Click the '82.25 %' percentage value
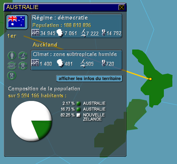This screenshot has height=164, width=177. [x=68, y=115]
